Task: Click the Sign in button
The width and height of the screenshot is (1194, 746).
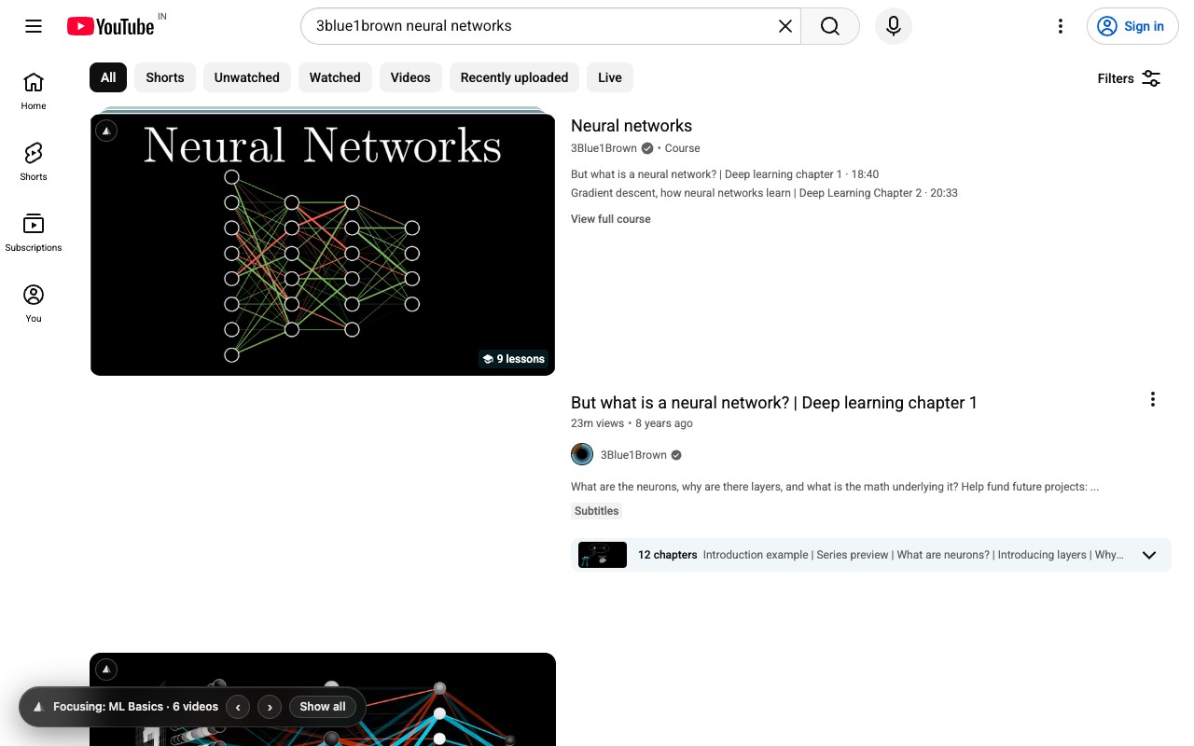Action: pos(1132,26)
